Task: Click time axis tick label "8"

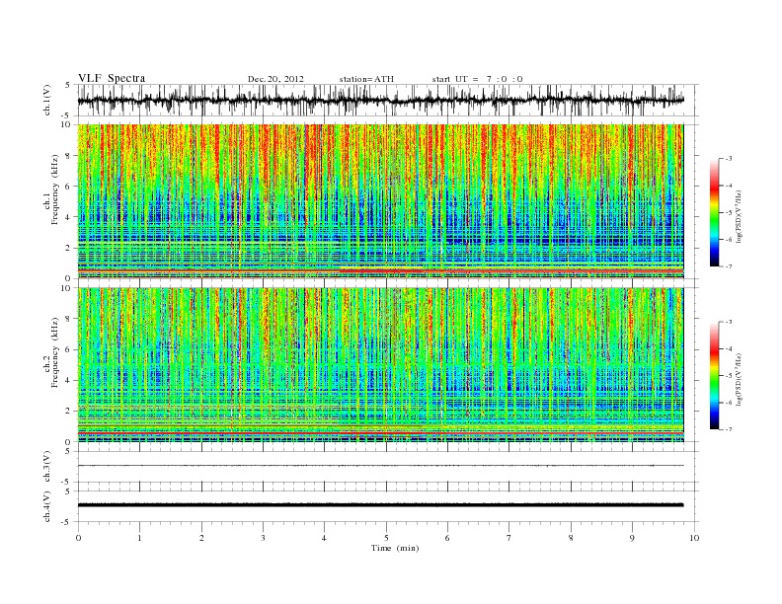Action: tap(571, 538)
